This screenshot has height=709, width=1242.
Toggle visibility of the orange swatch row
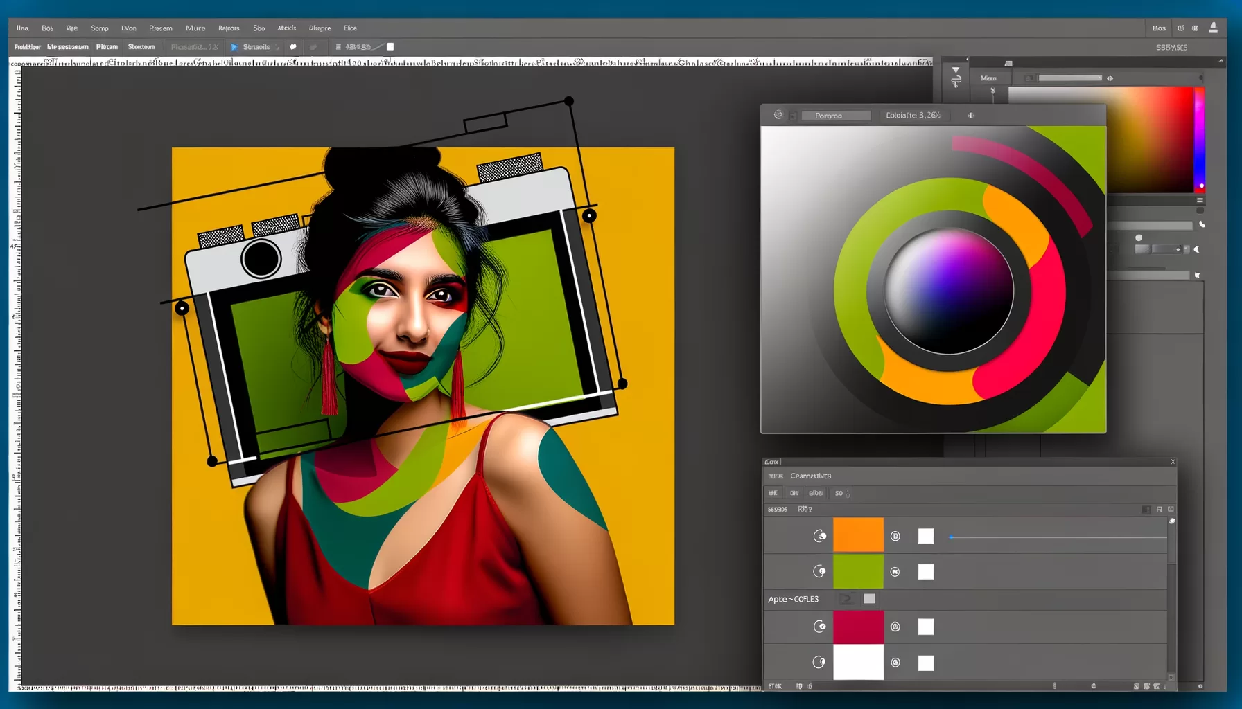pyautogui.click(x=820, y=536)
